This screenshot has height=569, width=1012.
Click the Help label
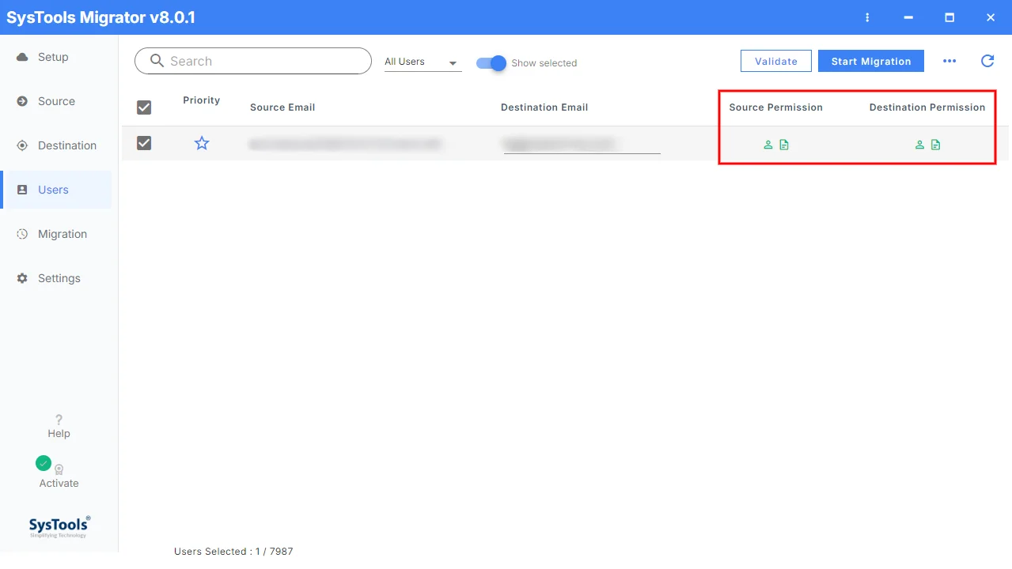[59, 434]
